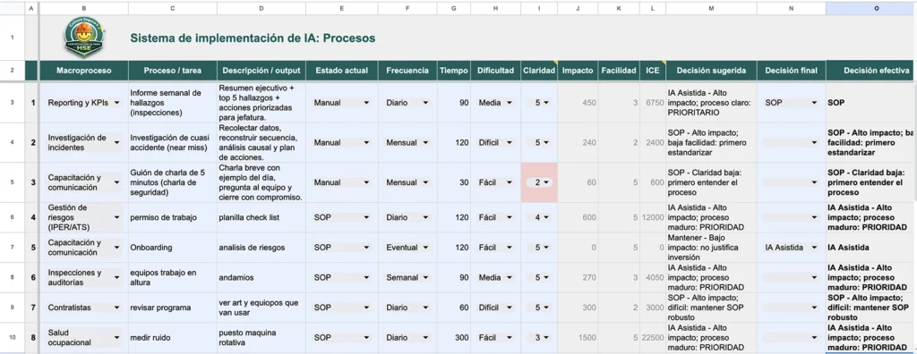
Task: Select the analisis de riesgos cell
Action: point(261,247)
